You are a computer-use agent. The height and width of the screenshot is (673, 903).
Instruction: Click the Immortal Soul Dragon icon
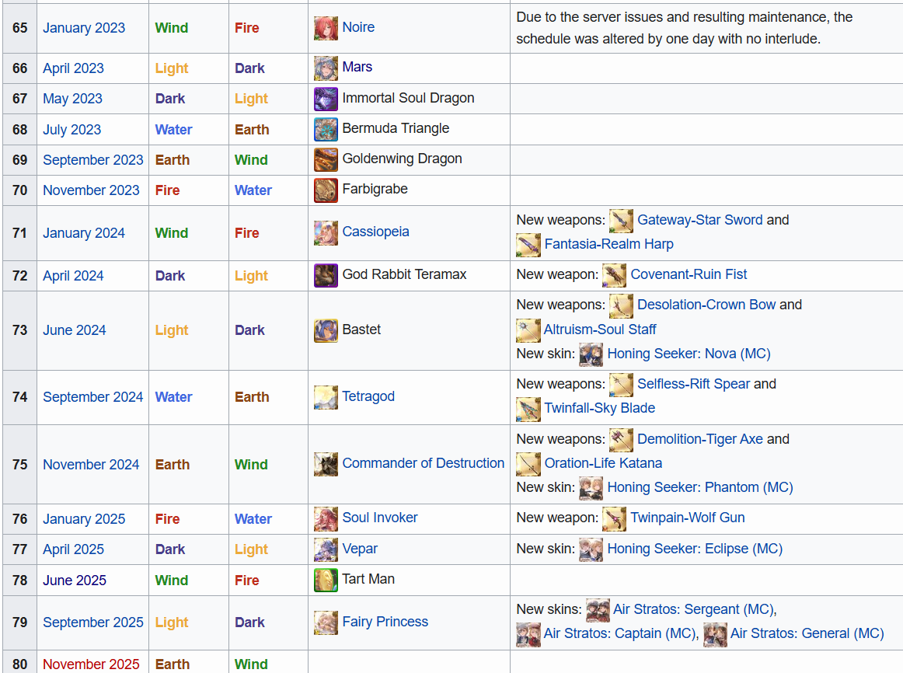pyautogui.click(x=326, y=99)
